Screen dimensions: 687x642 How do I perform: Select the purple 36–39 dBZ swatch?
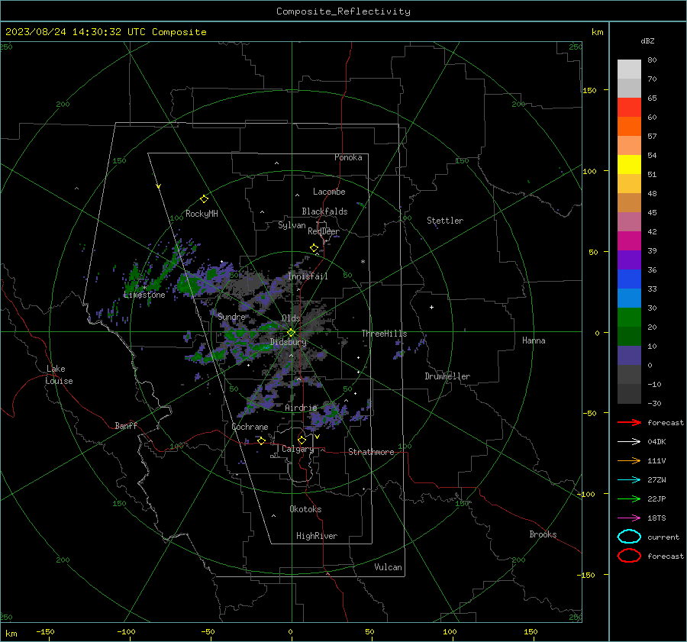tap(629, 260)
